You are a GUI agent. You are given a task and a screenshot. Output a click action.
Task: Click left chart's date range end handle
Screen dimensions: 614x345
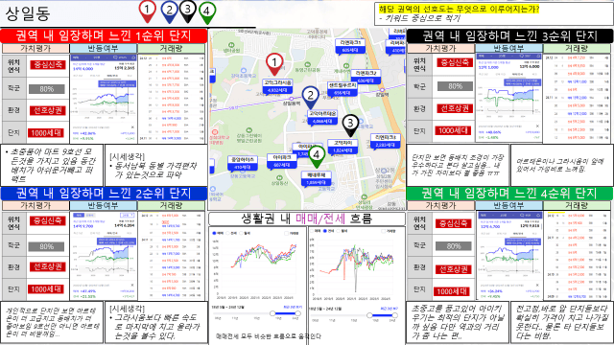click(x=298, y=313)
